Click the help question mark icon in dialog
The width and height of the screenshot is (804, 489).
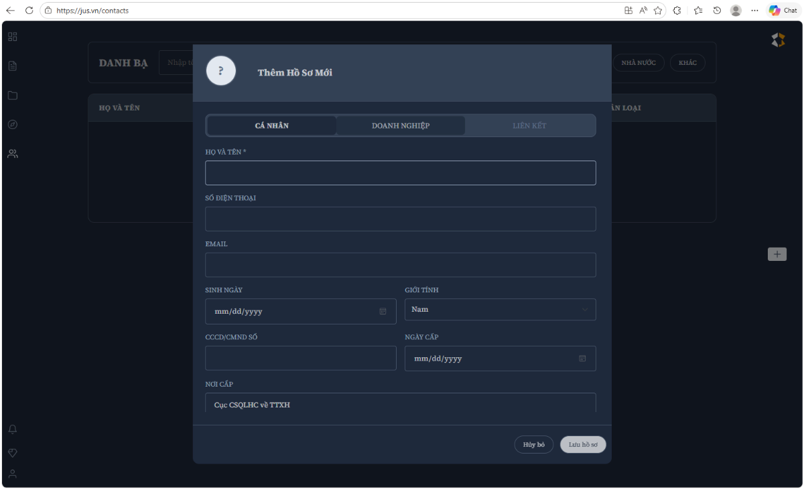220,70
